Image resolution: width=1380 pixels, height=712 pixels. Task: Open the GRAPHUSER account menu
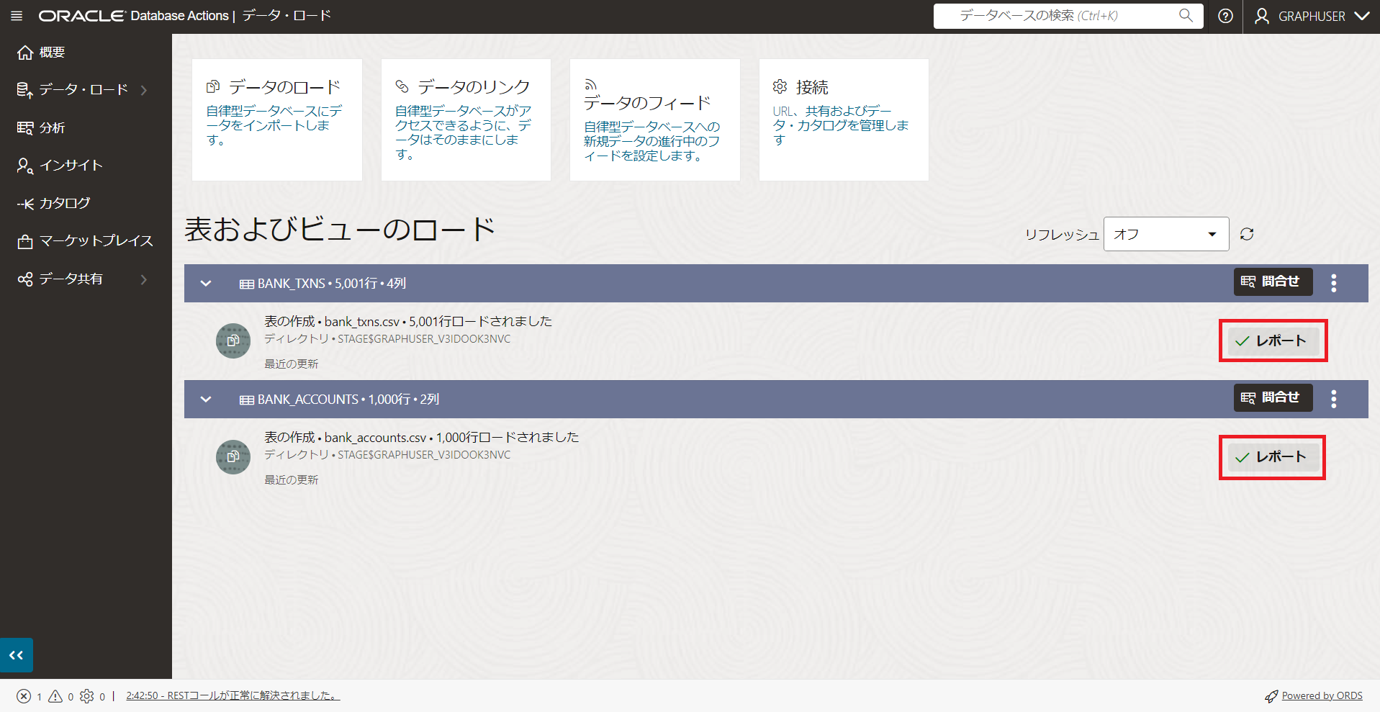coord(1310,16)
